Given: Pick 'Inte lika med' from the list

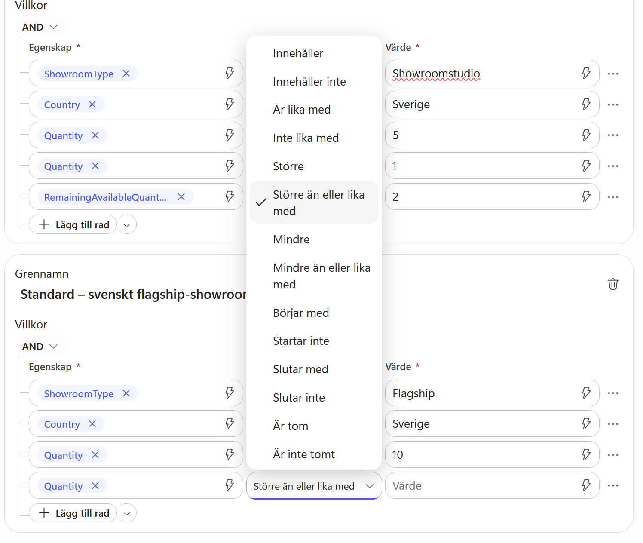Looking at the screenshot, I should pyautogui.click(x=314, y=138).
